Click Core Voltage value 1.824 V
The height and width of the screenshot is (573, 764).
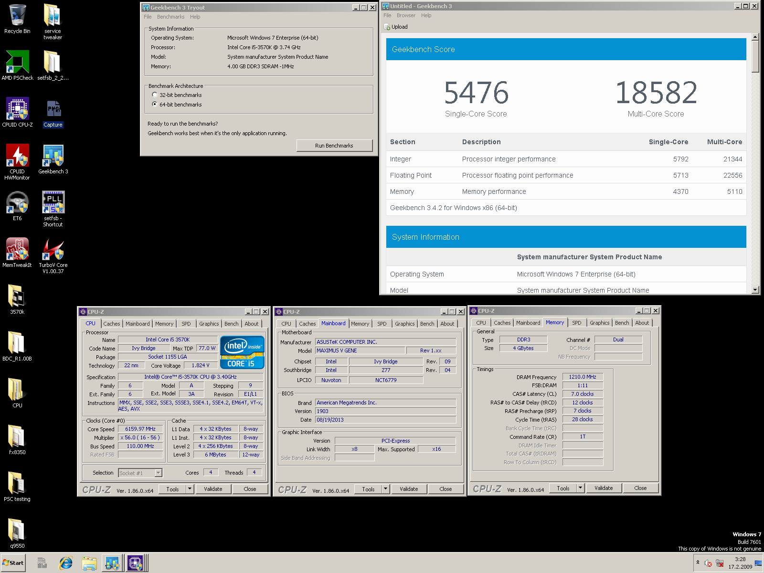pos(201,365)
